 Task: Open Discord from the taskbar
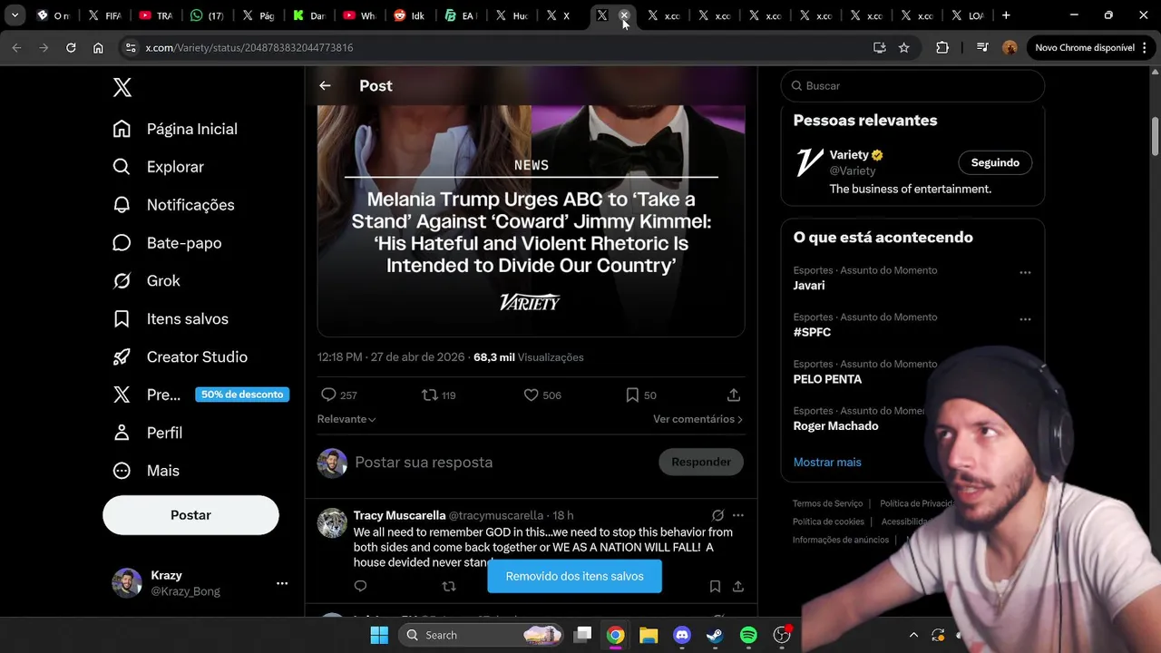tap(682, 635)
